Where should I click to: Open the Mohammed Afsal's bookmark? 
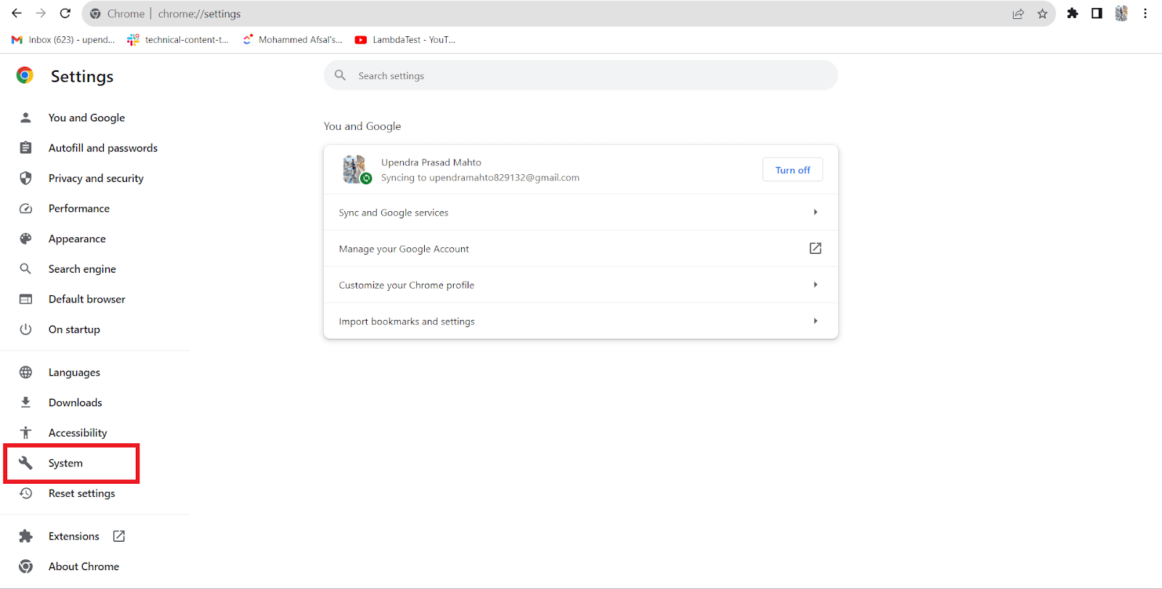tap(293, 40)
